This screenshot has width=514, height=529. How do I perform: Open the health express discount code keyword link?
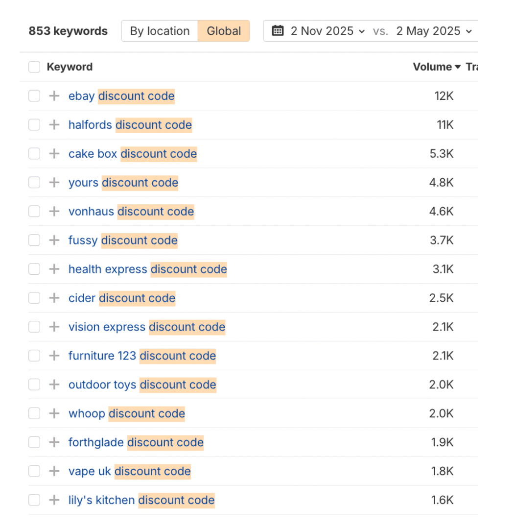[x=147, y=269]
